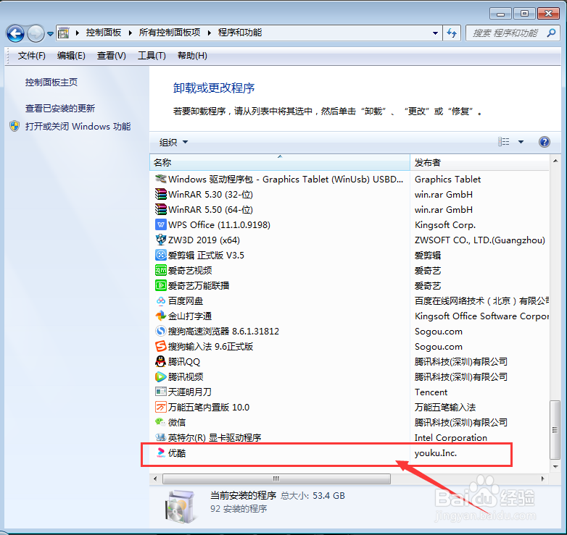Expand arrow after 所有控制面板项 breadcrumb
Viewport: 567px width, 535px height.
point(209,33)
